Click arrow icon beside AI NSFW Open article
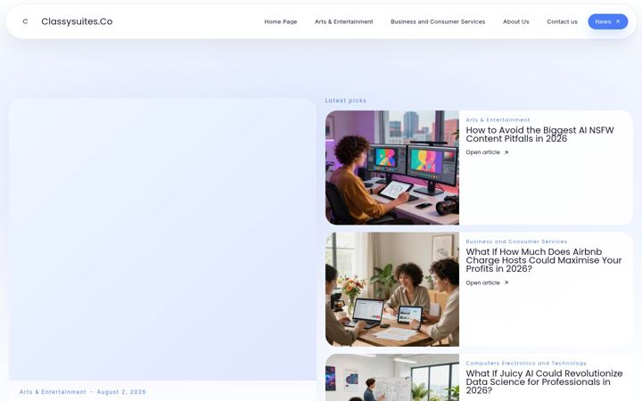The image size is (642, 401). pos(506,152)
